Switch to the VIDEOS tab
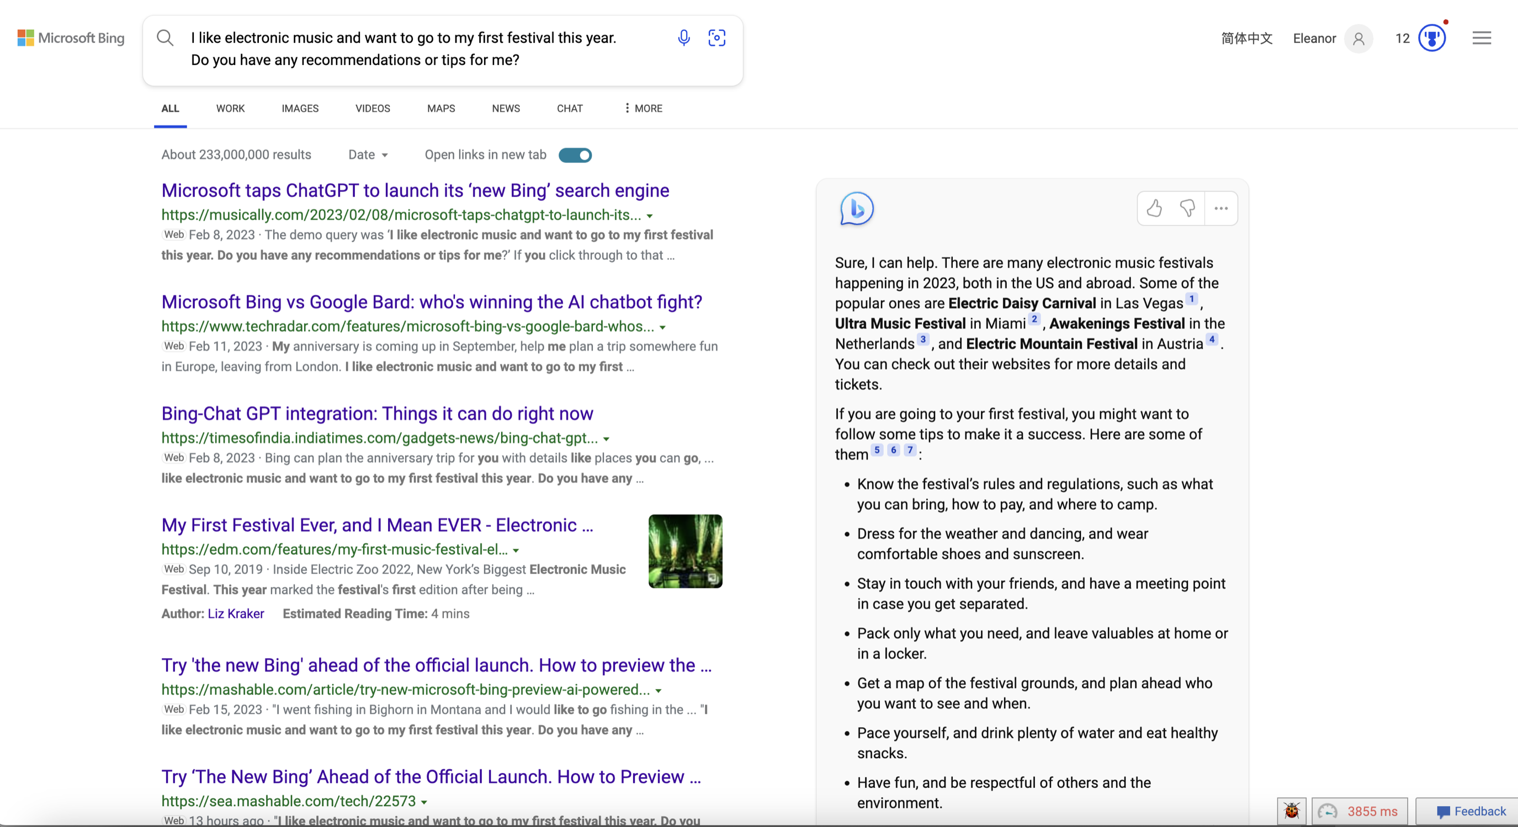Screen dimensions: 1518x827 click(373, 108)
